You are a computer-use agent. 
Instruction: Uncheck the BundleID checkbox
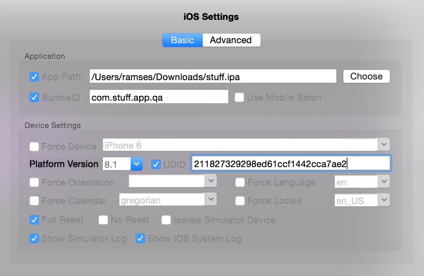[x=34, y=97]
